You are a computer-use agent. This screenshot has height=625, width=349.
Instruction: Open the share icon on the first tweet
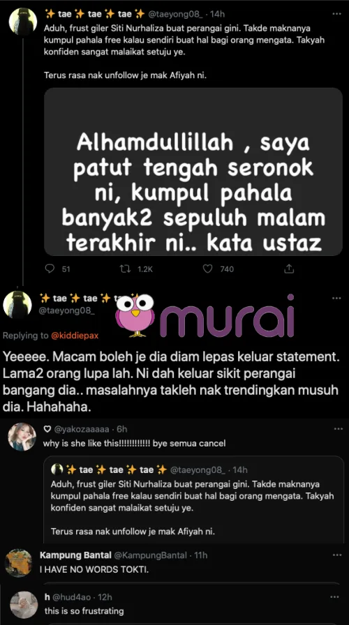[x=289, y=269]
